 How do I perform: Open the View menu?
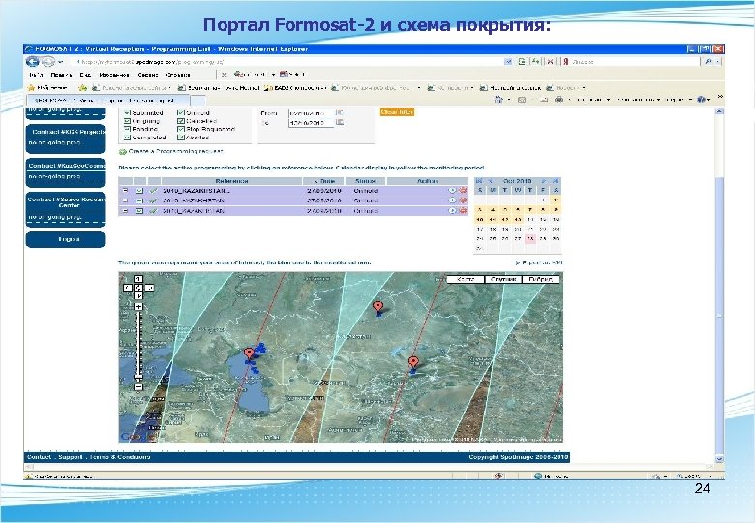pyautogui.click(x=85, y=75)
